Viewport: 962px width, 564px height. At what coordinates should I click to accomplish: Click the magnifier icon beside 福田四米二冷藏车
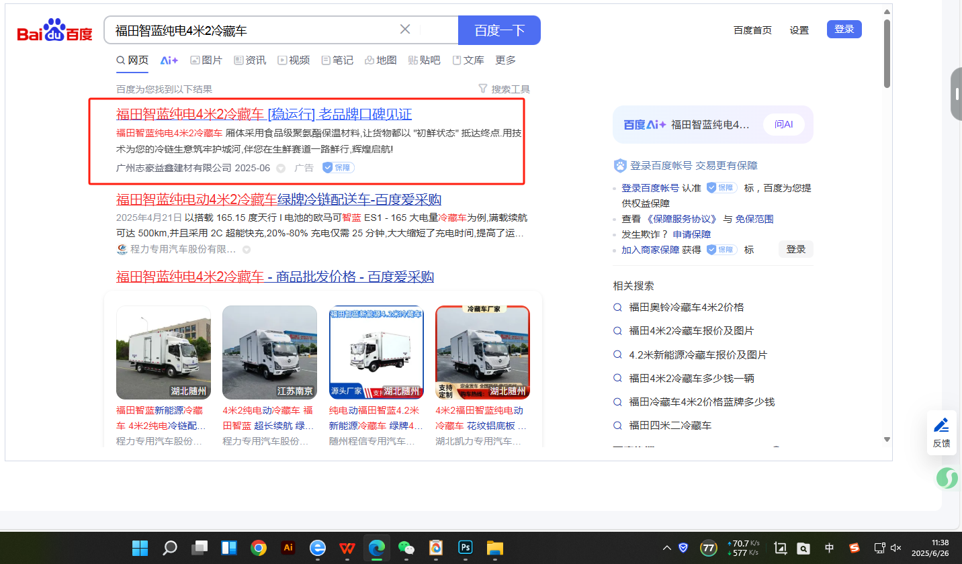pyautogui.click(x=618, y=426)
